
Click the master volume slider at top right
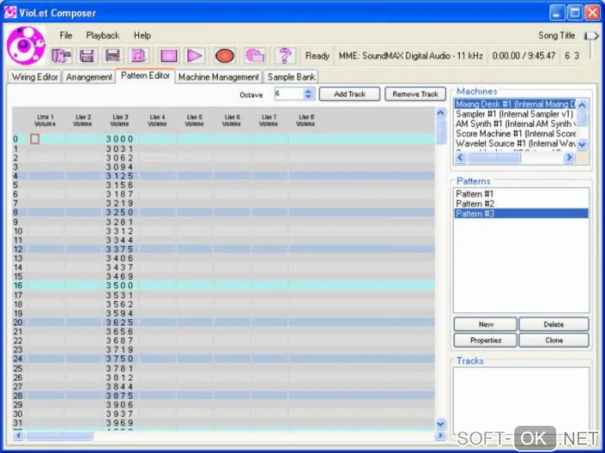(x=591, y=36)
